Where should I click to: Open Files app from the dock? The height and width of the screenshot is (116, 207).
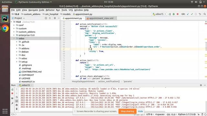(x=5, y=9)
